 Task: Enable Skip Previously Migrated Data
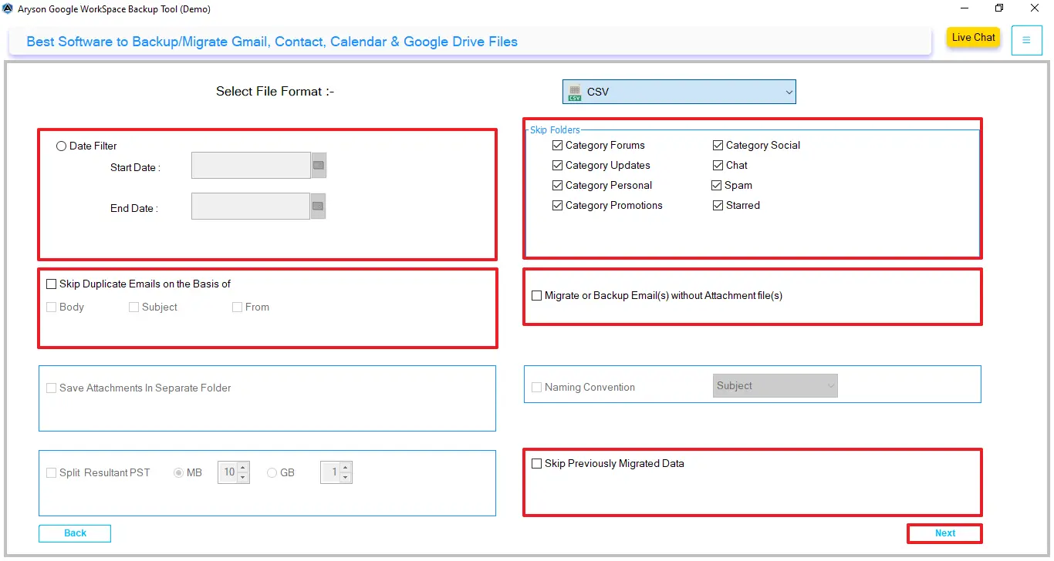537,464
